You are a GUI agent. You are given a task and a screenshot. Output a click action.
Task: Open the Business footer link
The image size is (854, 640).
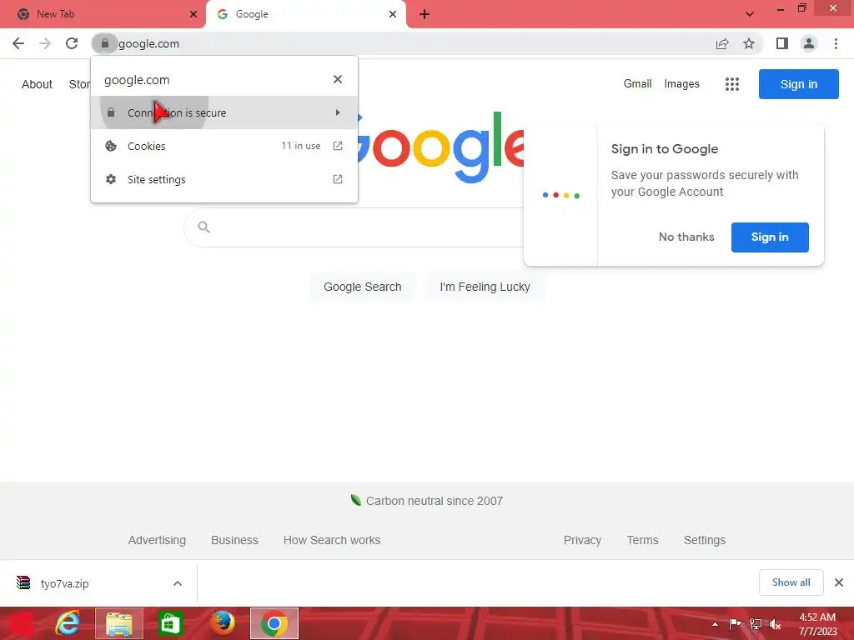234,540
